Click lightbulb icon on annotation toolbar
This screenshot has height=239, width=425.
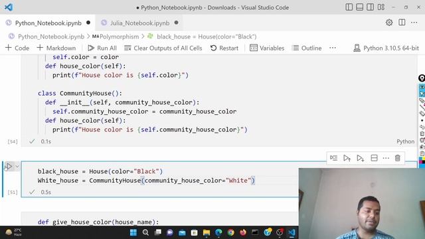(422, 78)
